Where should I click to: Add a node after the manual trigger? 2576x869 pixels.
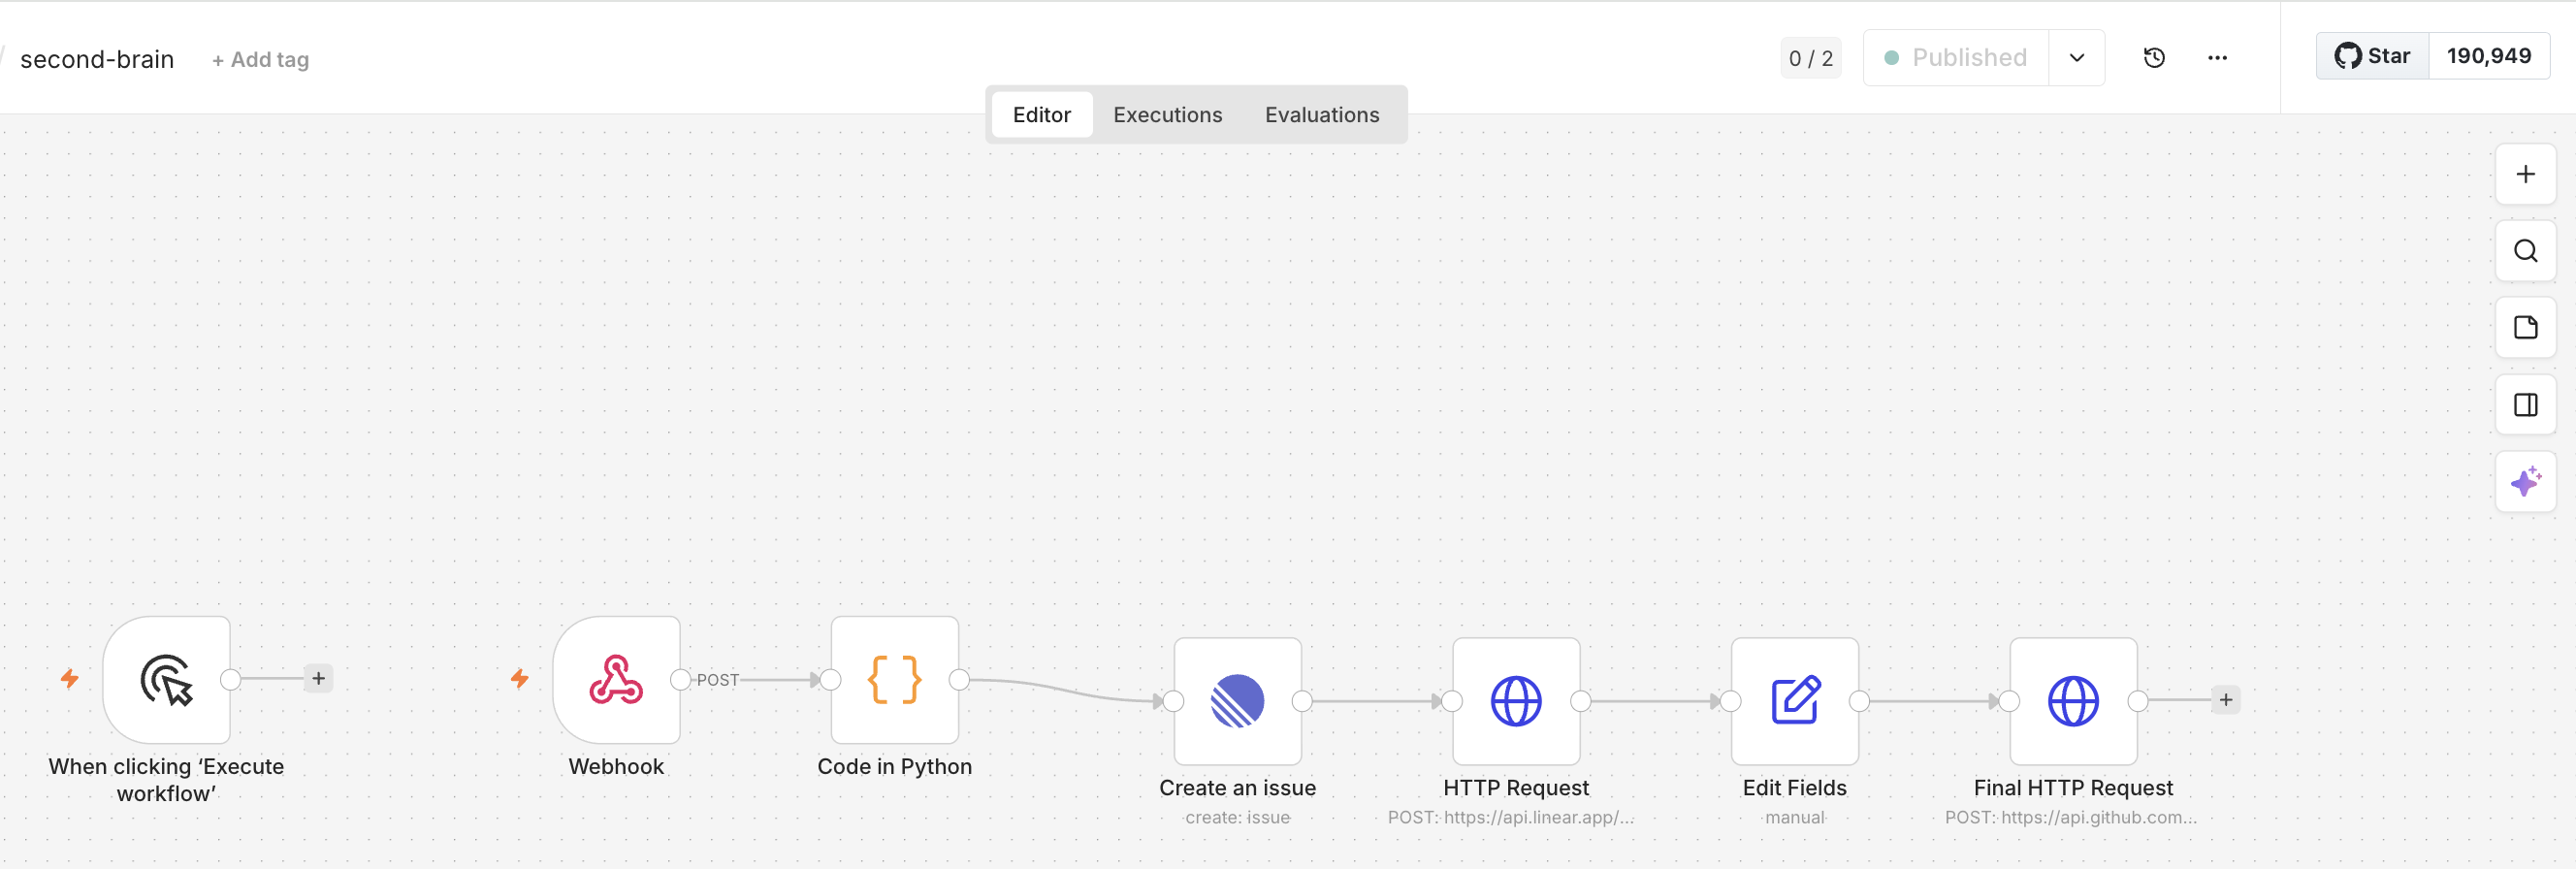(318, 679)
